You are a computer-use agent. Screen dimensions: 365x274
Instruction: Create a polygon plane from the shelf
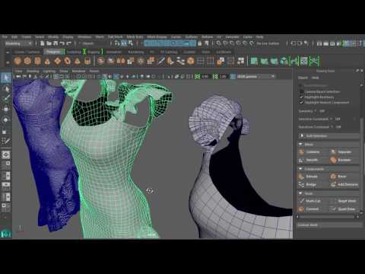(x=58, y=61)
